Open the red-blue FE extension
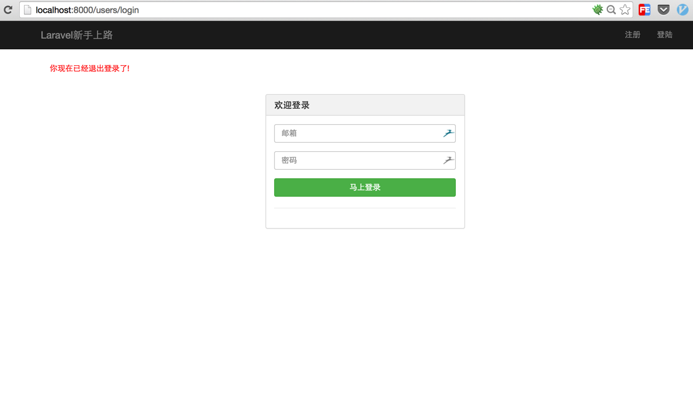This screenshot has height=410, width=693. (644, 10)
